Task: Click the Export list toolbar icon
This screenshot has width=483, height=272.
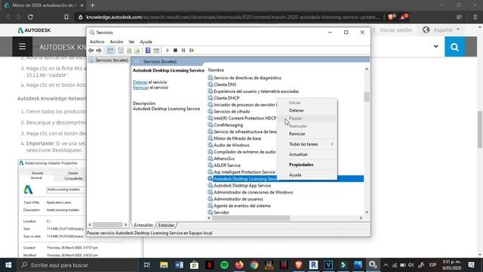Action: (x=137, y=51)
